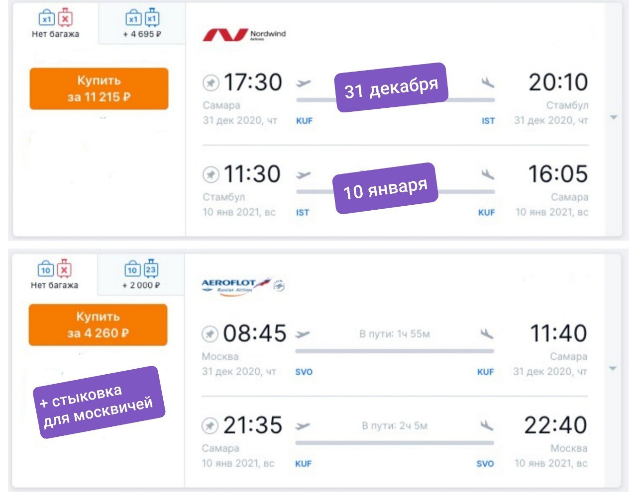The height and width of the screenshot is (492, 637).
Task: Select Nordwind 'Нет багажа' fare tab
Action: 55,25
